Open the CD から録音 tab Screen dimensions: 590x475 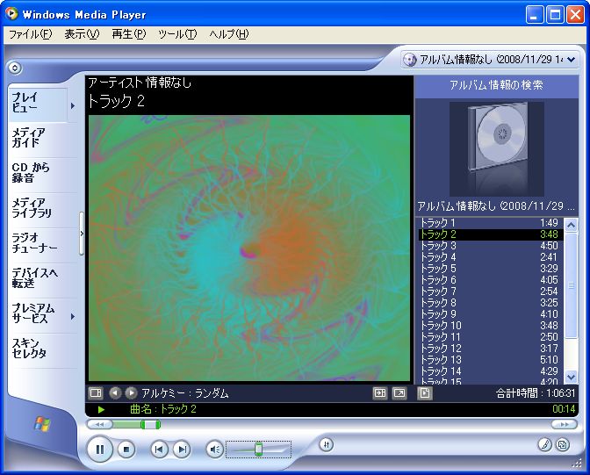[42, 173]
